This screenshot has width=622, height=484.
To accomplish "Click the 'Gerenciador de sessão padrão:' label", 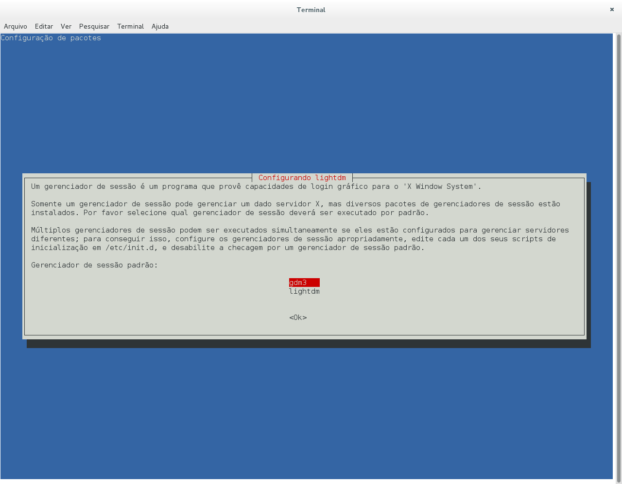I will click(x=94, y=265).
